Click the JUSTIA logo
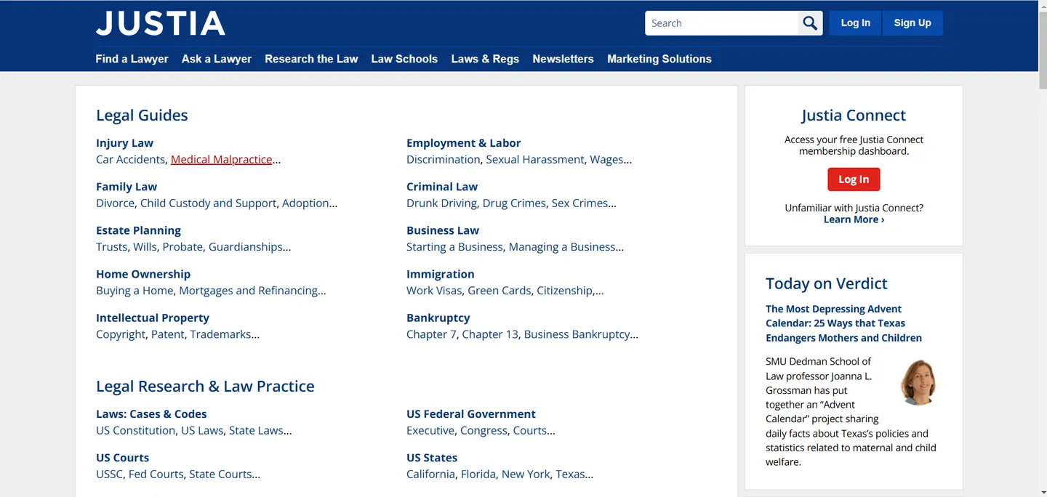Screen dimensions: 1047x497 pyautogui.click(x=161, y=23)
